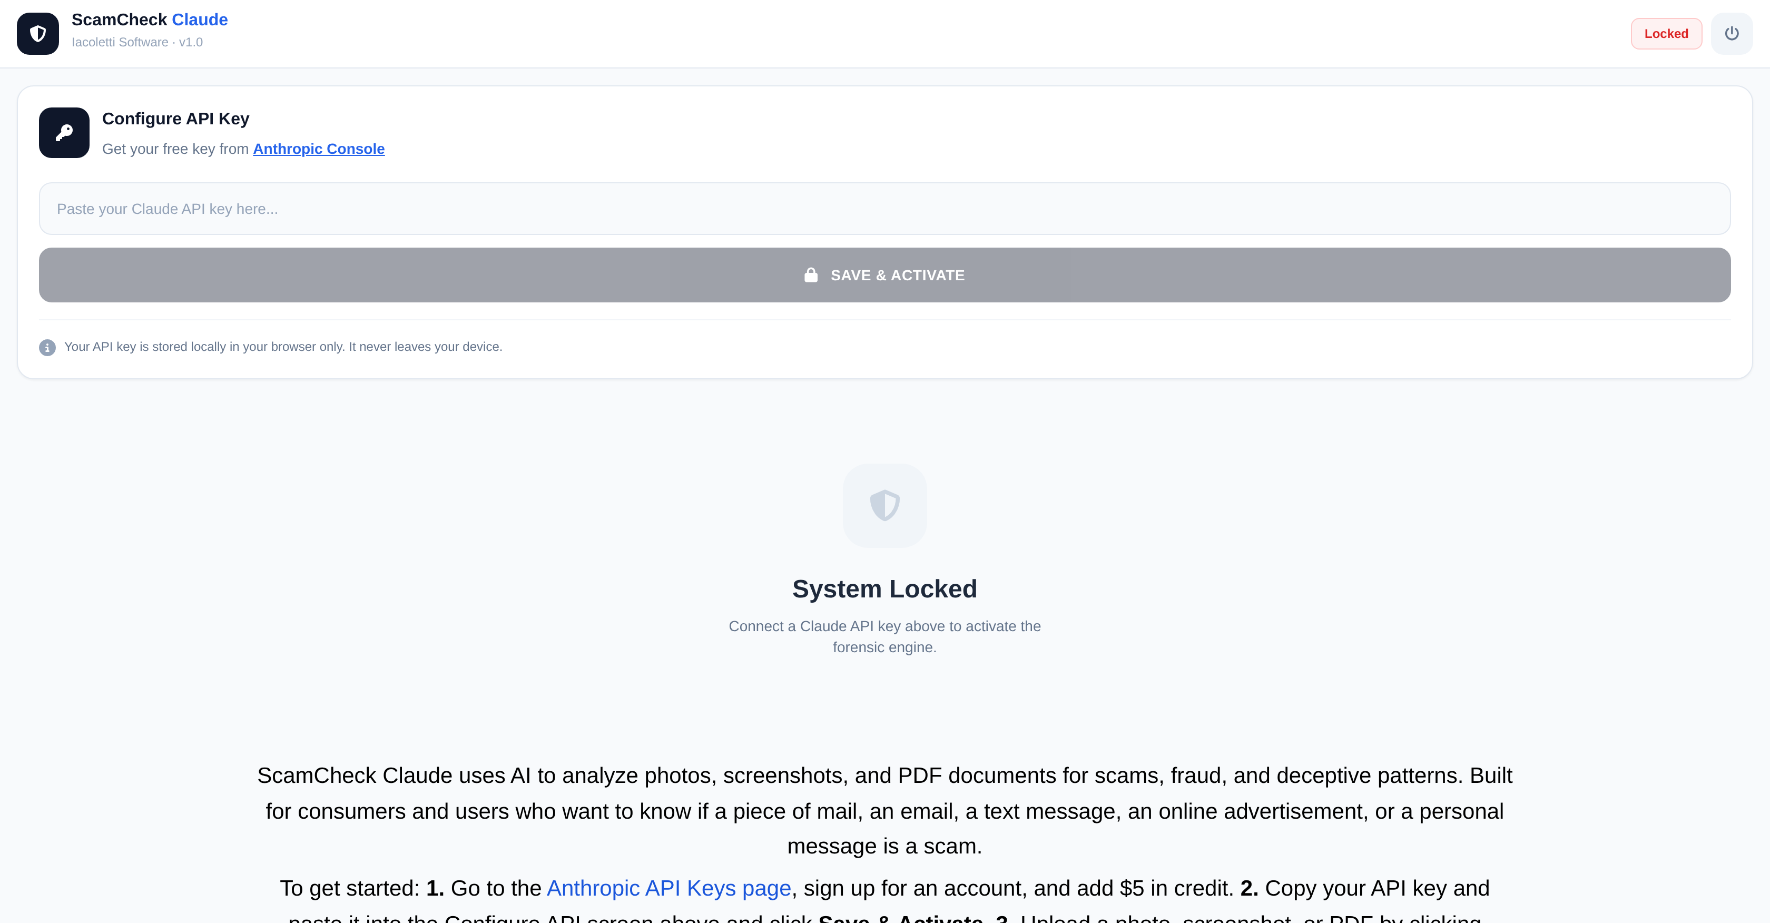This screenshot has width=1770, height=923.
Task: Open the Anthropic Console link
Action: (318, 149)
